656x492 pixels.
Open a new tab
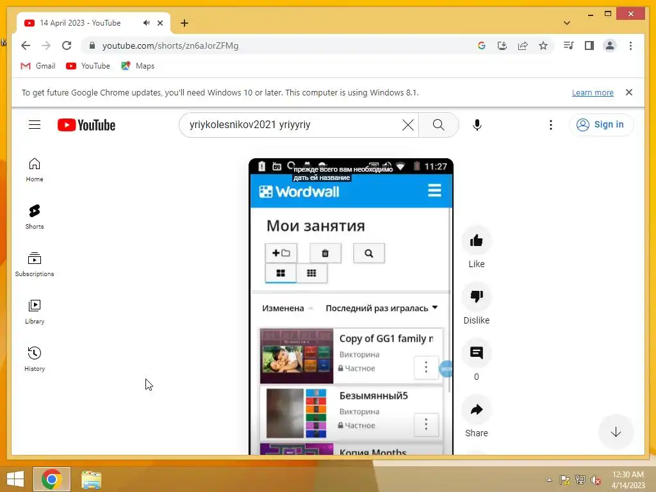184,23
